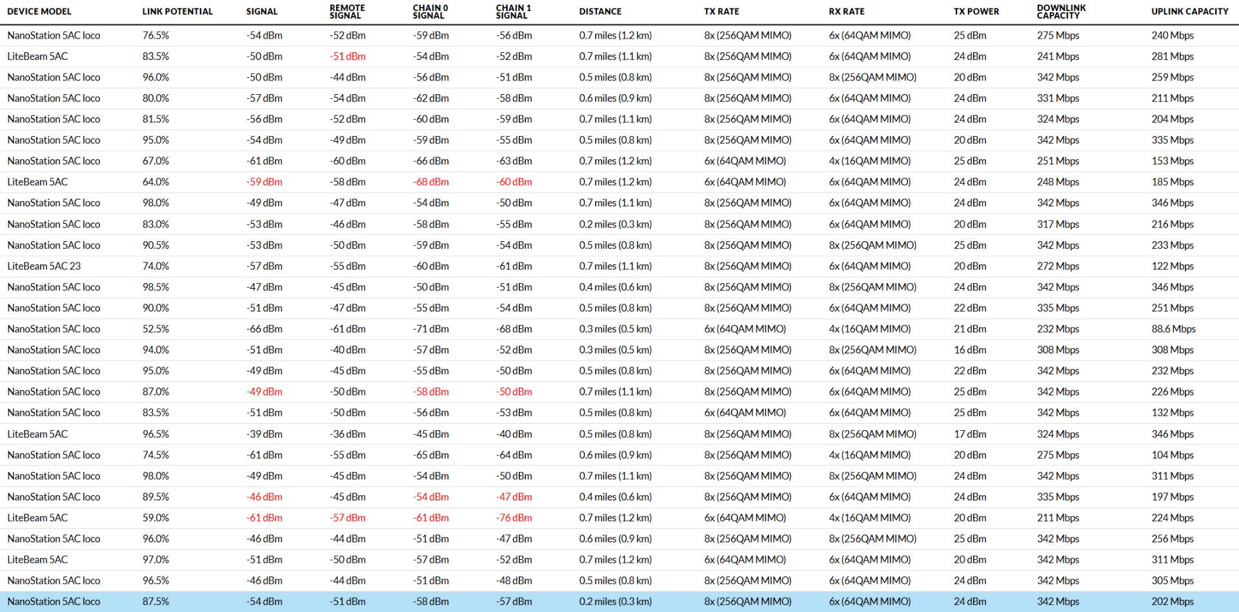Sort by CHAIN 1 SIGNAL header
The width and height of the screenshot is (1239, 612).
514,12
